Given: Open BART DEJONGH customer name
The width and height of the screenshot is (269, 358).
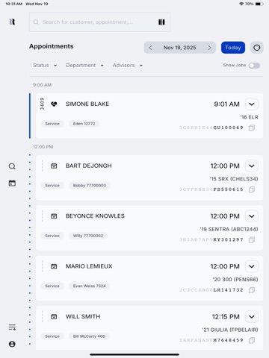Looking at the screenshot, I should tap(89, 166).
